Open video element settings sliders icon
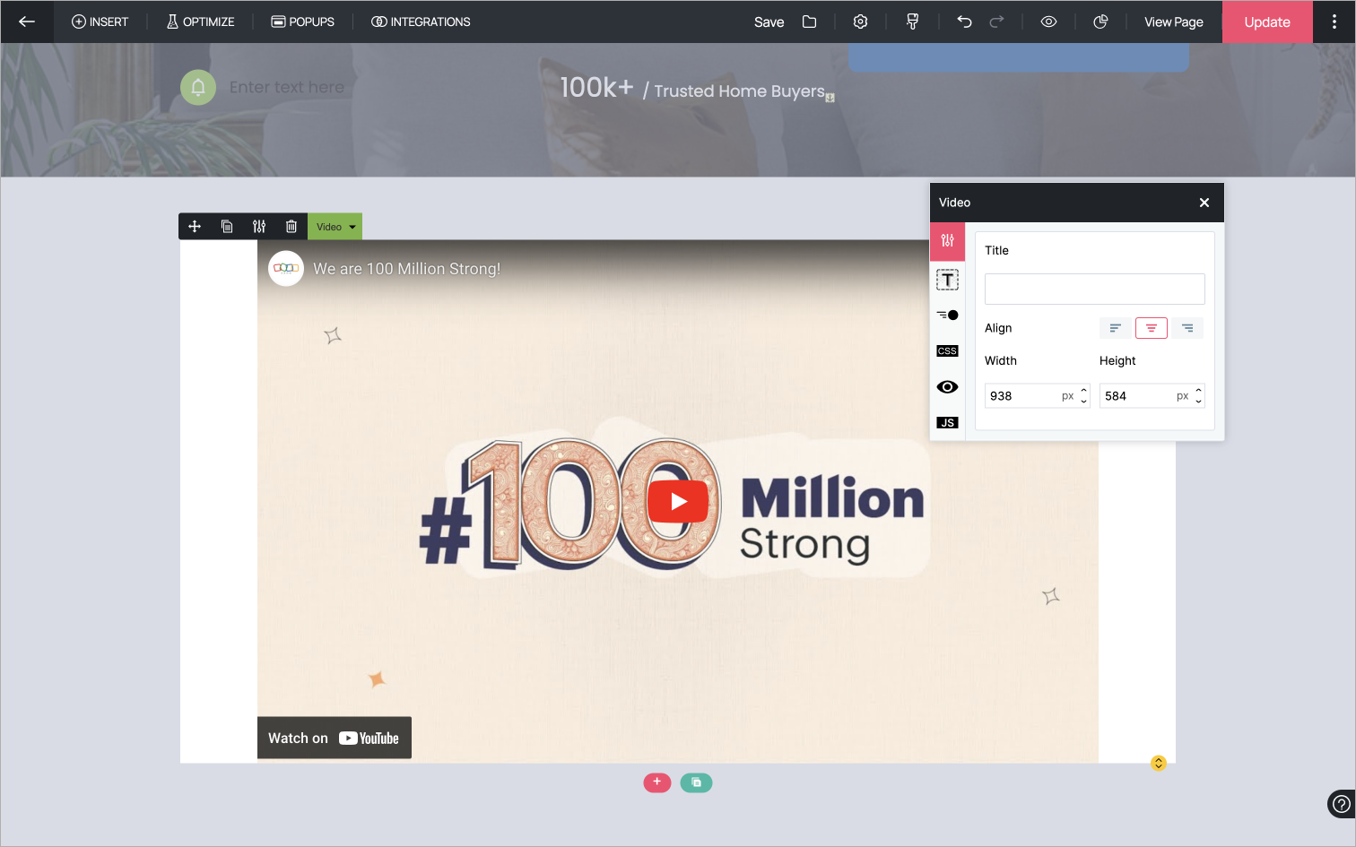 (x=259, y=227)
